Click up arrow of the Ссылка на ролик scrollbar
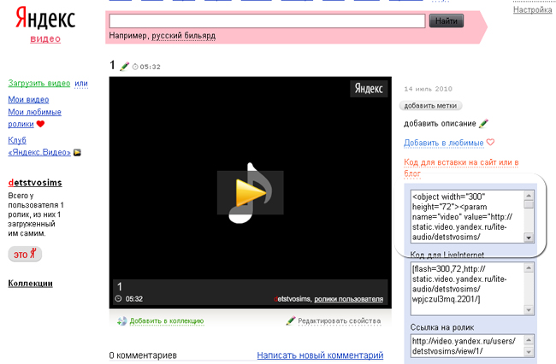The image size is (556, 364). (529, 340)
